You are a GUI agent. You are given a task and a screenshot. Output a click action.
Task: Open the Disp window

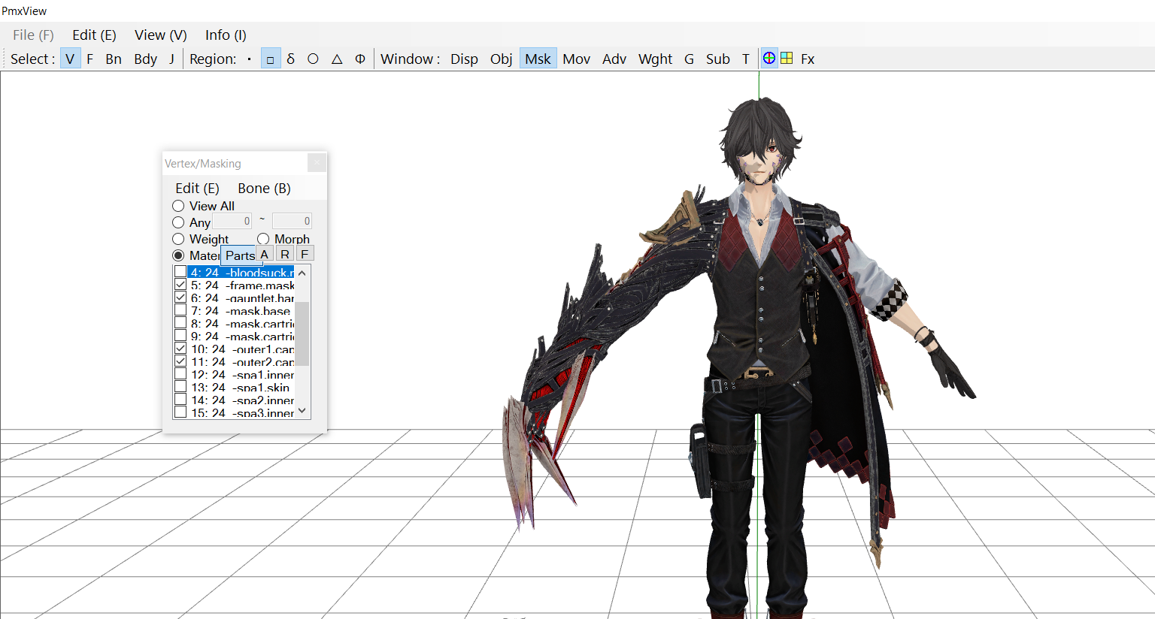[464, 59]
